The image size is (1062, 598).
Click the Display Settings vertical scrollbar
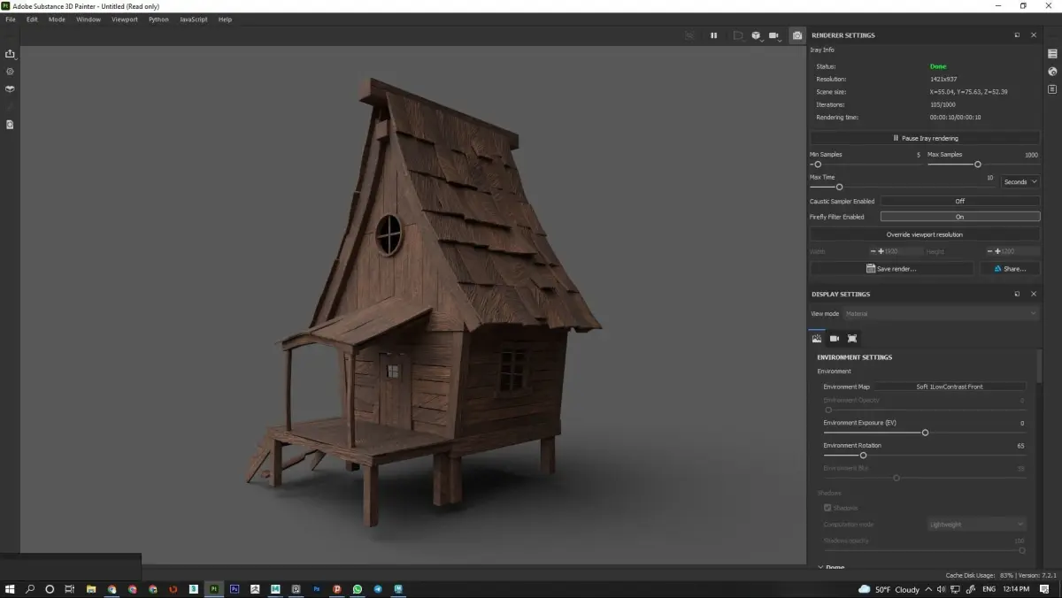(x=1040, y=367)
